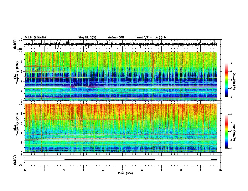Click the "-3" label on ch.1 color scale
Image resolution: width=248 pixels, height=191 pixels.
coord(231,63)
